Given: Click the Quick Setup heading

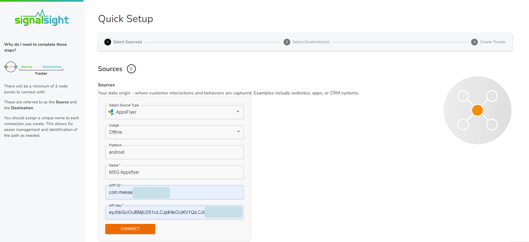Looking at the screenshot, I should pyautogui.click(x=126, y=19).
